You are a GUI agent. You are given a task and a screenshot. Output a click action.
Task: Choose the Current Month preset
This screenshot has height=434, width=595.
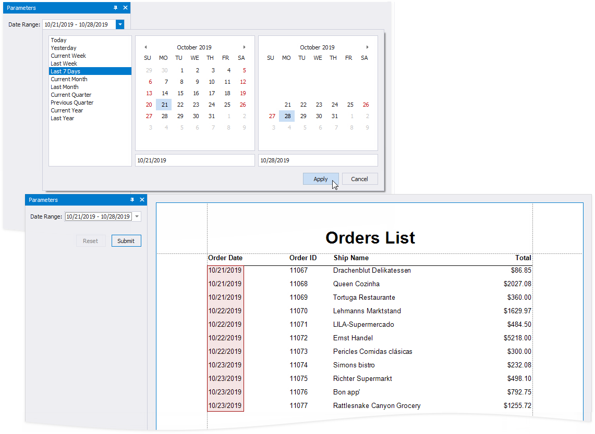point(69,79)
